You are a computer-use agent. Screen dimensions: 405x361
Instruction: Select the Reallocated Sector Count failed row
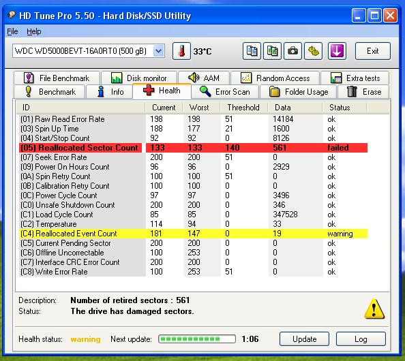(193, 148)
